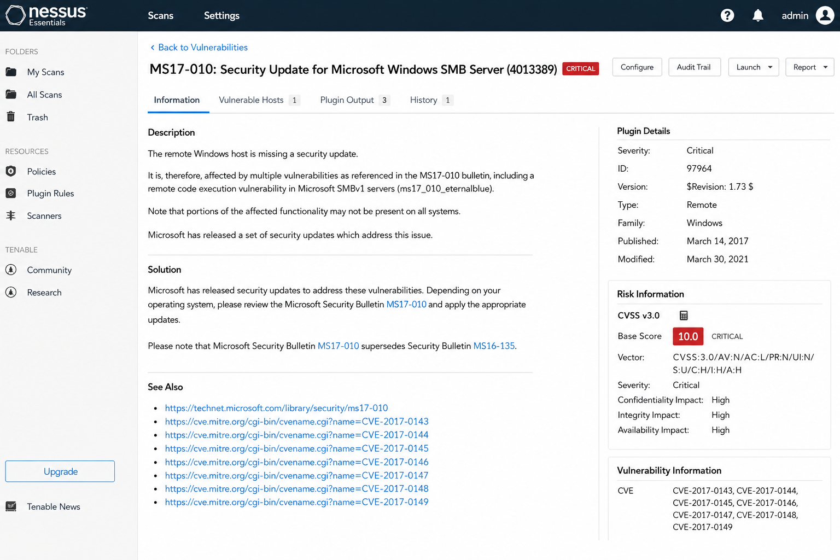840x560 pixels.
Task: Click the Policies shield icon
Action: (x=11, y=171)
